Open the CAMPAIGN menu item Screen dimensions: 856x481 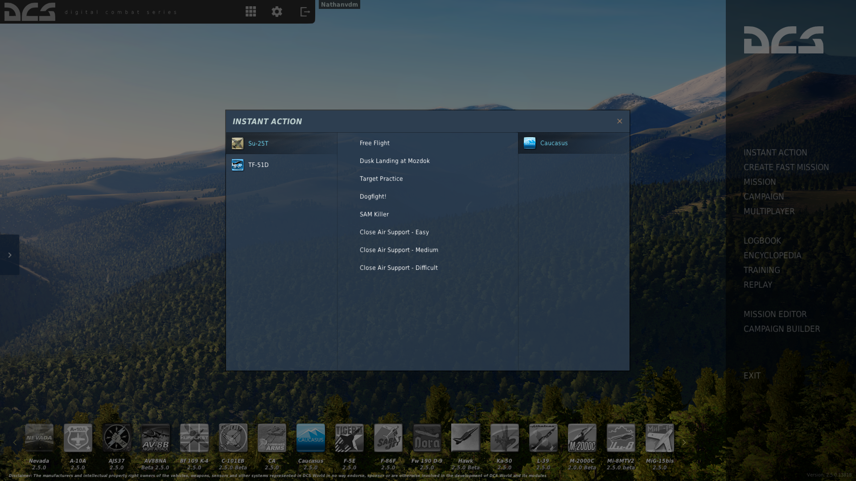[763, 197]
